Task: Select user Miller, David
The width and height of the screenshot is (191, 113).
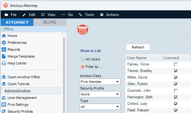Action: click(137, 77)
